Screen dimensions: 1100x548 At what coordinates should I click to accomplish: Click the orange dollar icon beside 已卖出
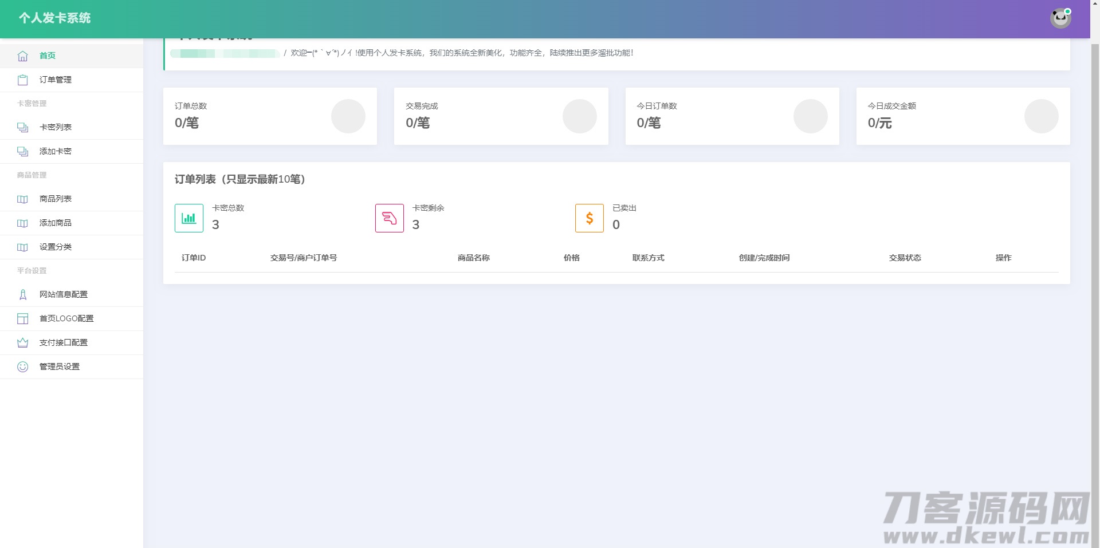point(589,218)
